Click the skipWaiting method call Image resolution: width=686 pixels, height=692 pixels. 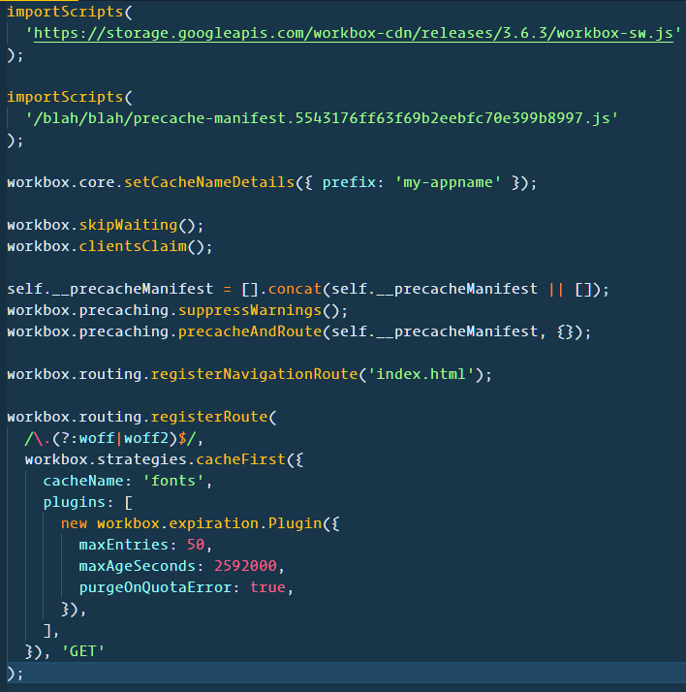coord(128,225)
